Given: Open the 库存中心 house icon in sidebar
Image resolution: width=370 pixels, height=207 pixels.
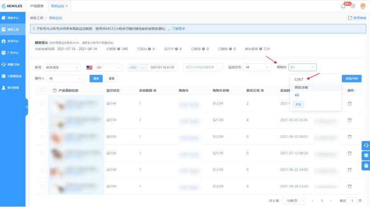Looking at the screenshot, I should [x=4, y=41].
